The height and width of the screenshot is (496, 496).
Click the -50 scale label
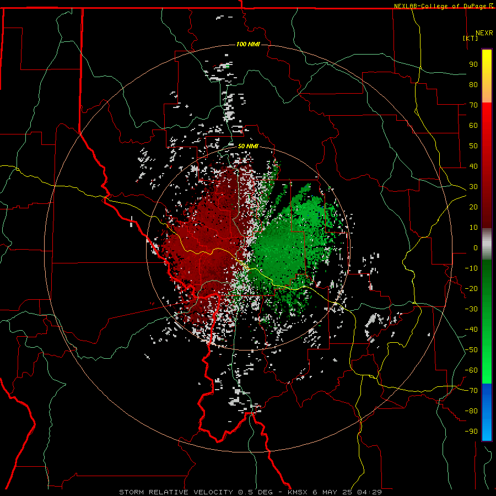(471, 350)
